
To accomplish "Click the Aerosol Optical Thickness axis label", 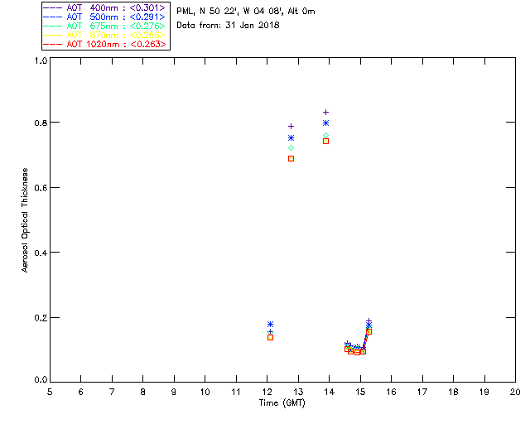I will click(x=25, y=220).
